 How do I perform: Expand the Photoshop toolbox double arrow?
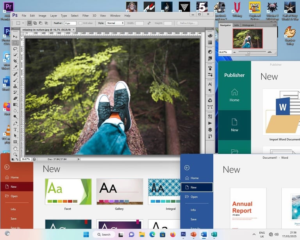(13, 29)
